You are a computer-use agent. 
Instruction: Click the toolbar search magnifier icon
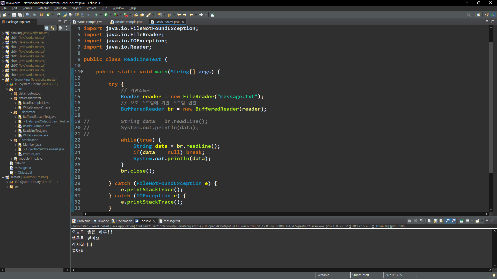469,15
